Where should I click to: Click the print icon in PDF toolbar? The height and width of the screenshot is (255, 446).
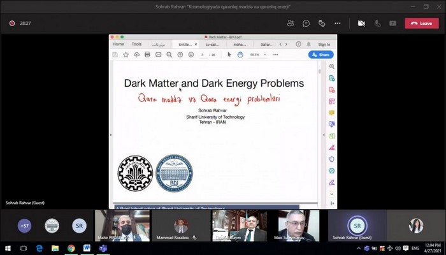[147, 55]
